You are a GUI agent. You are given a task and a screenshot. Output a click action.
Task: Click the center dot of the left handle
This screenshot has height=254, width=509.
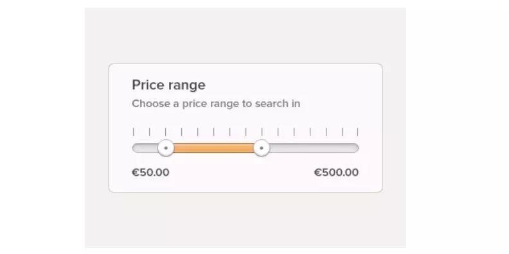pos(166,148)
